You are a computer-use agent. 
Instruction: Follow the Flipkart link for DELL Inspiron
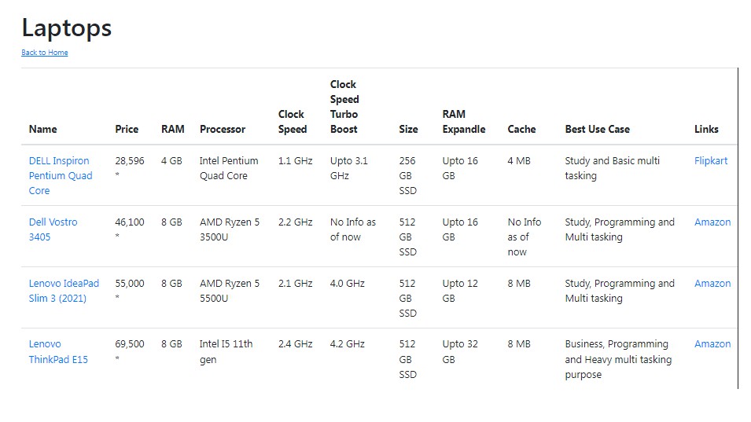711,160
